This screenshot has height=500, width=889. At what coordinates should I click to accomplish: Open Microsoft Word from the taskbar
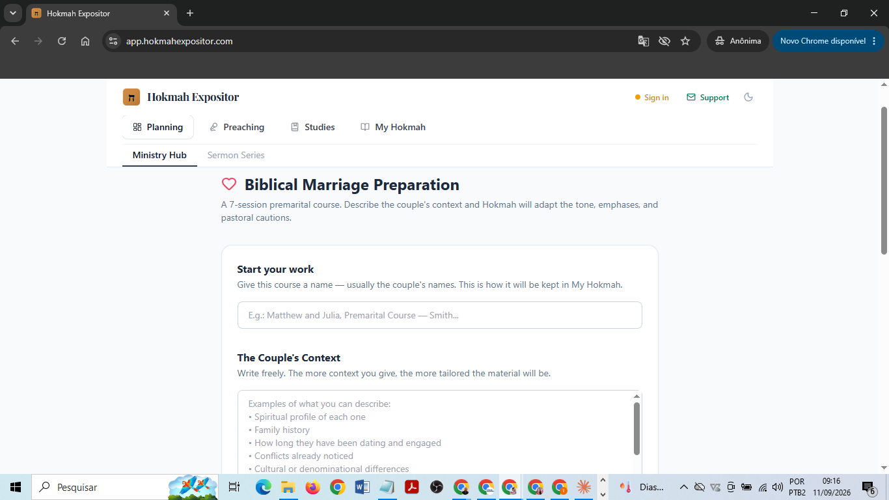coord(362,487)
